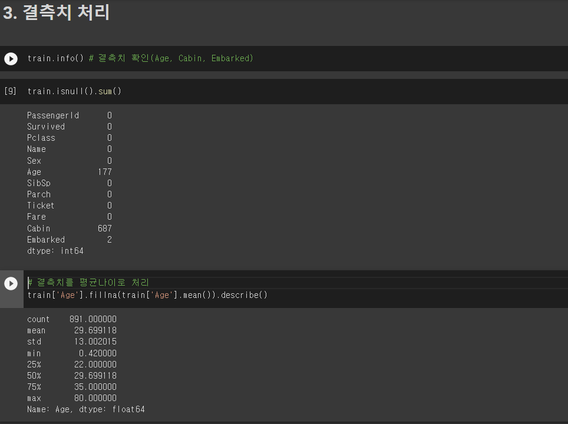Screen dimensions: 568x424
Task: Click the 75% value 35.000000
Action: [95, 387]
